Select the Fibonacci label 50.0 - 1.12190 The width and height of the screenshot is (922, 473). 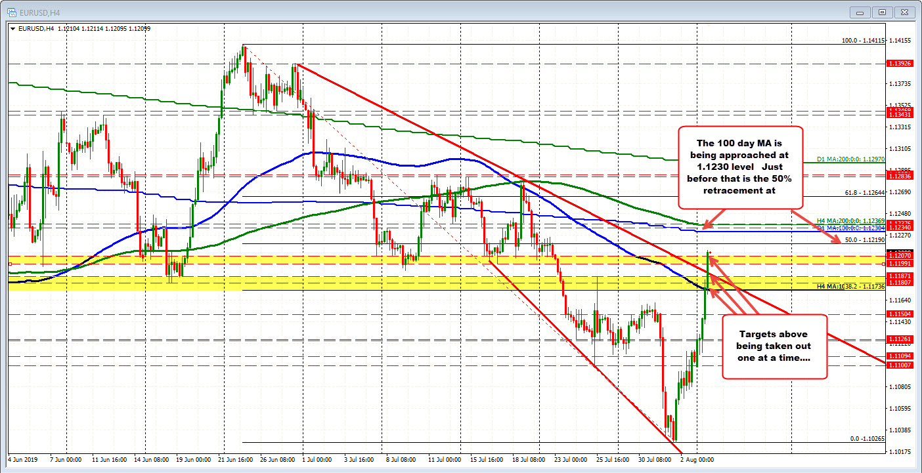tap(866, 240)
